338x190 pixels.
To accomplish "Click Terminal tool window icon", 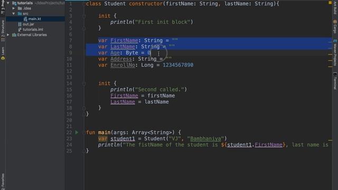I will click(335, 74).
